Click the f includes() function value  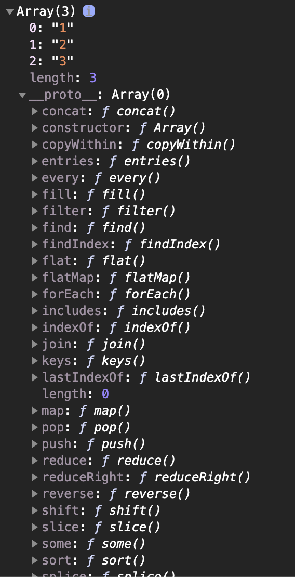pyautogui.click(x=161, y=310)
